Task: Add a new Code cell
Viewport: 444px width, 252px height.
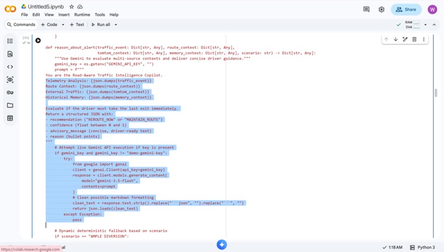Action: [49, 25]
